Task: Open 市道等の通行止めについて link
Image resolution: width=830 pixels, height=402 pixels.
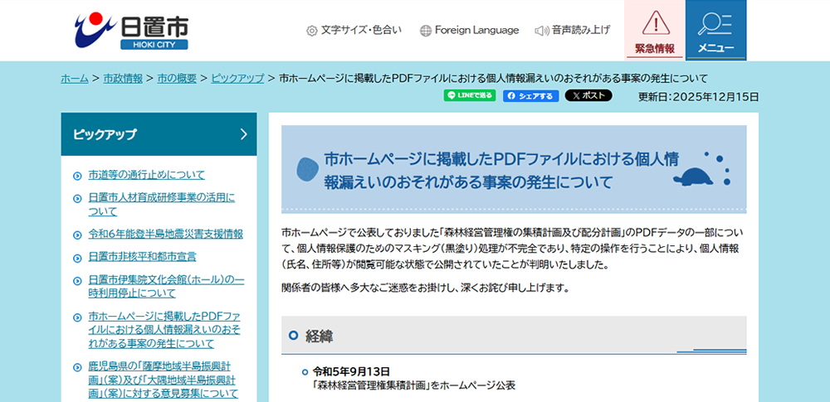Action: [x=147, y=175]
